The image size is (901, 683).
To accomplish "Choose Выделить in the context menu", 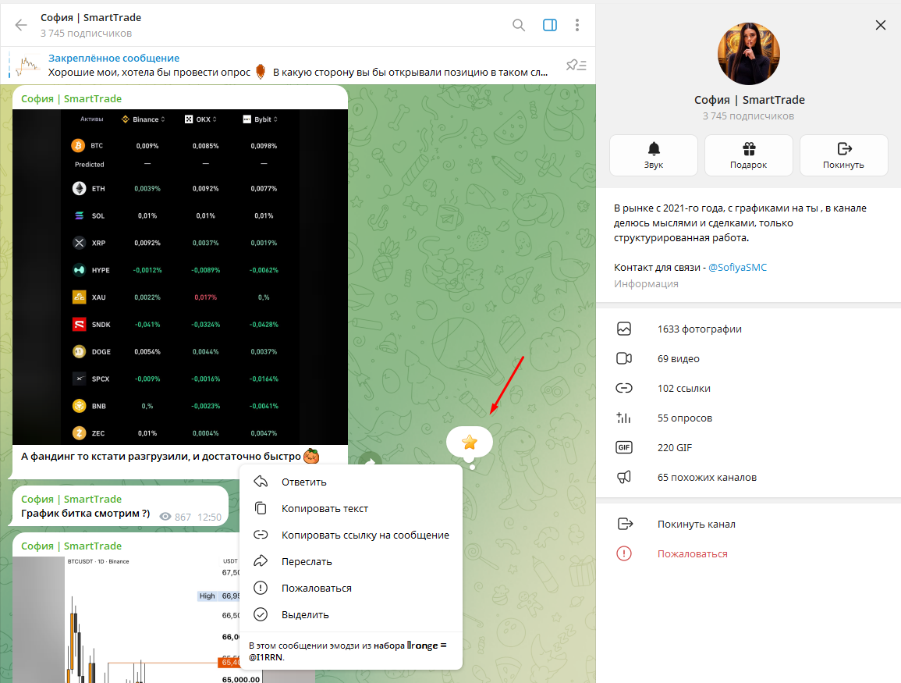I will point(350,614).
